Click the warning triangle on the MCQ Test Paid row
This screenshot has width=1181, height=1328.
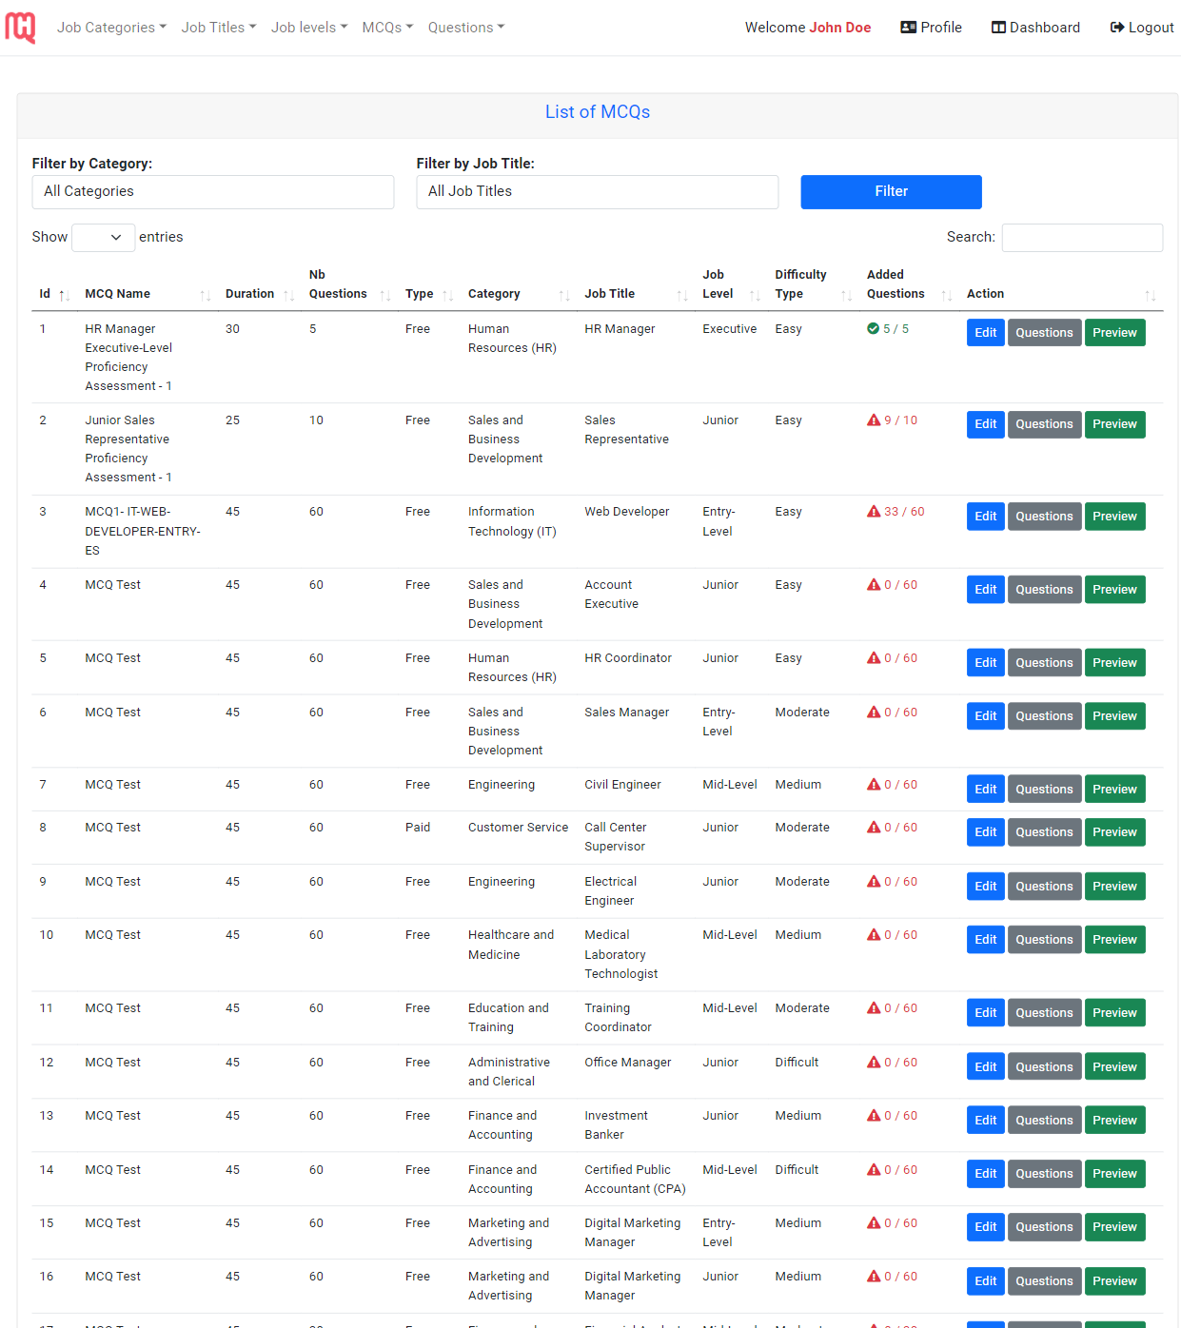pos(874,827)
